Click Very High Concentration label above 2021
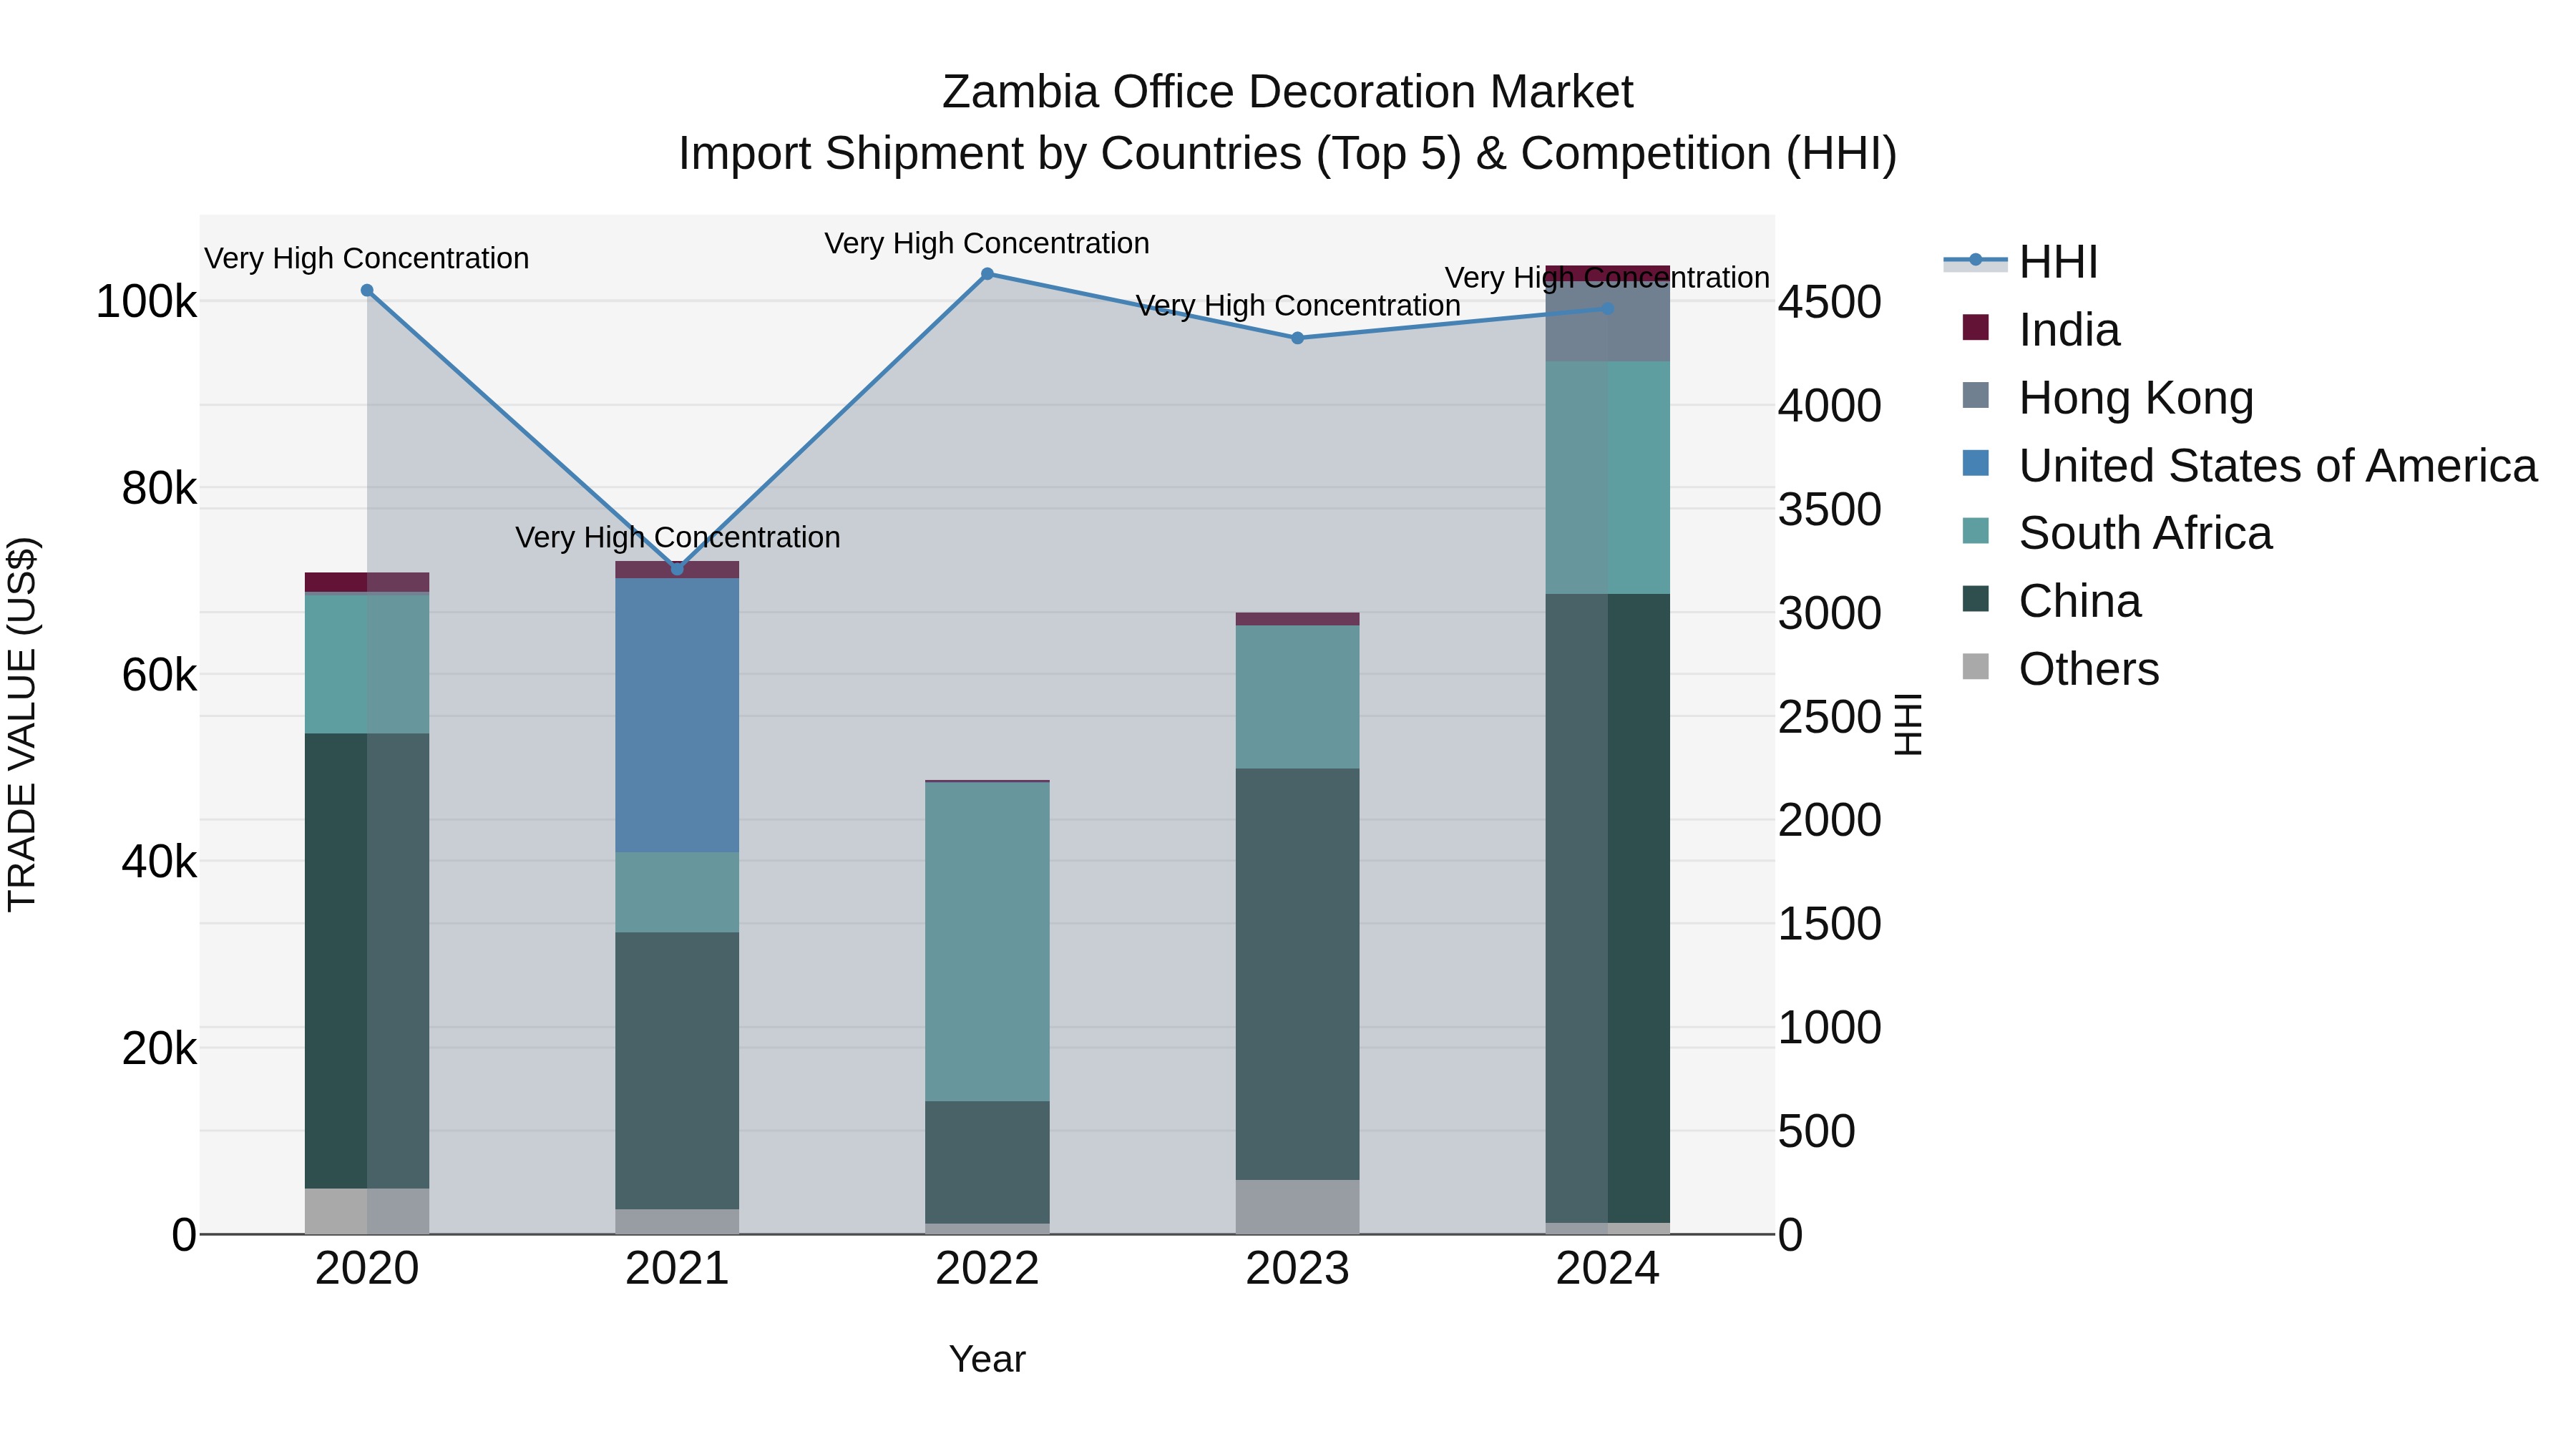2576x1449 pixels. click(x=677, y=537)
